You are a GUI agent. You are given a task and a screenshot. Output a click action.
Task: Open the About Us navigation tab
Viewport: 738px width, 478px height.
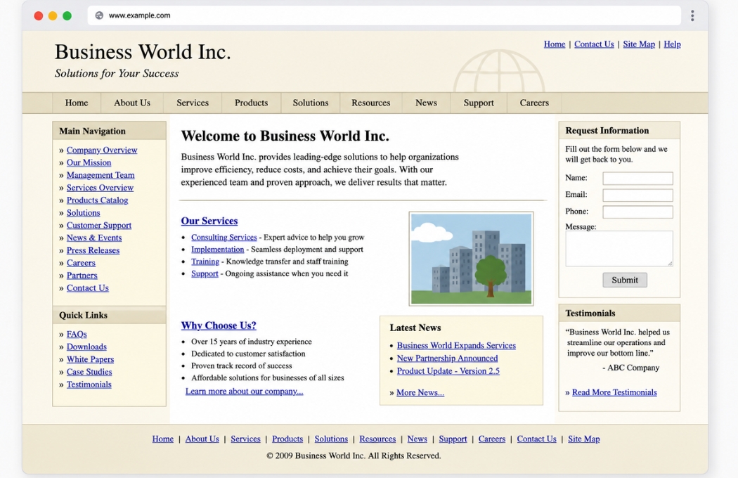pos(132,103)
